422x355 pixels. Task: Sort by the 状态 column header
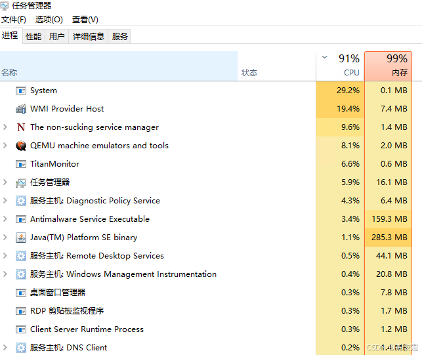(x=277, y=66)
